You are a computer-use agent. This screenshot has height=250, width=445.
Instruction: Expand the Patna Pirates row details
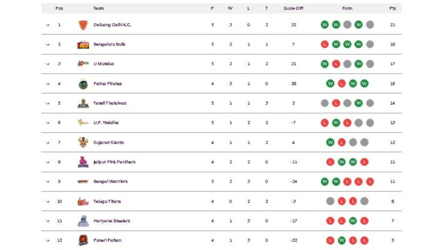click(48, 83)
